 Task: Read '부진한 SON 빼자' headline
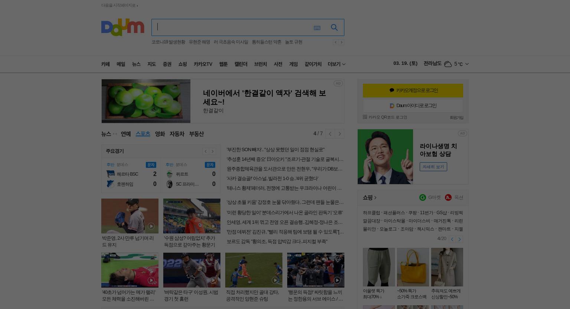[x=275, y=150]
